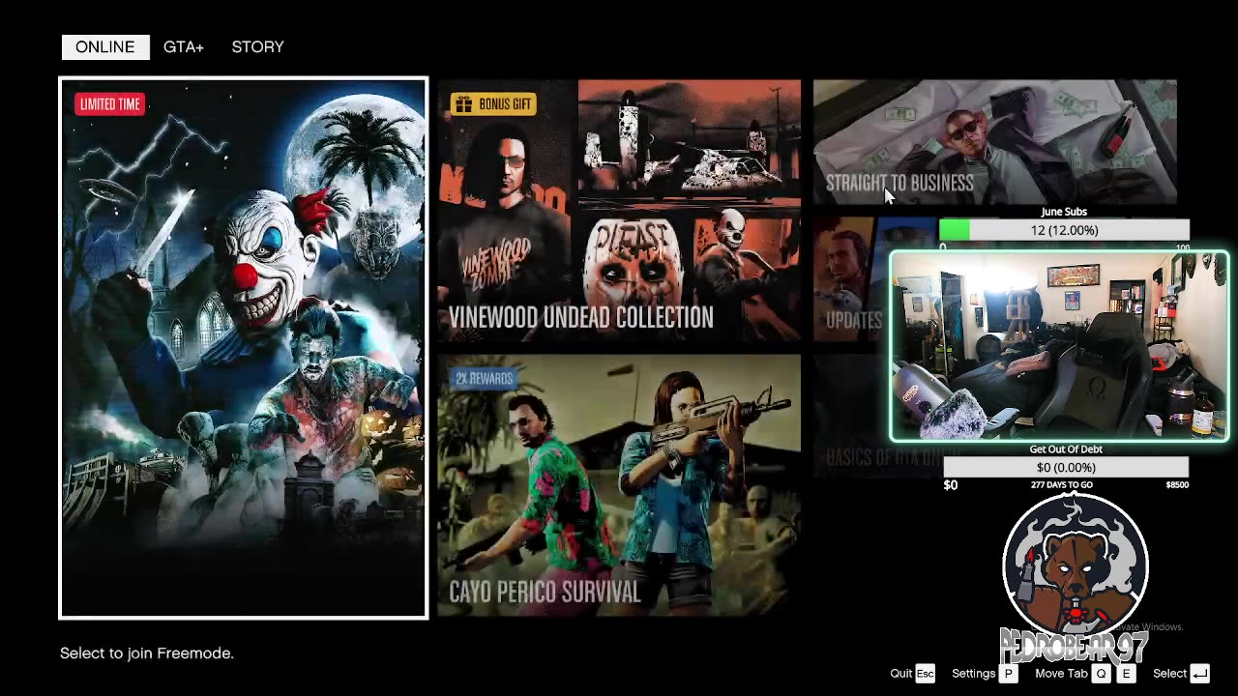Click the '277 DAYS TO GO' text
The height and width of the screenshot is (696, 1238).
(1061, 484)
